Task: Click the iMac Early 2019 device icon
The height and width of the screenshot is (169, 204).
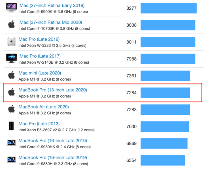Action: coord(11,8)
